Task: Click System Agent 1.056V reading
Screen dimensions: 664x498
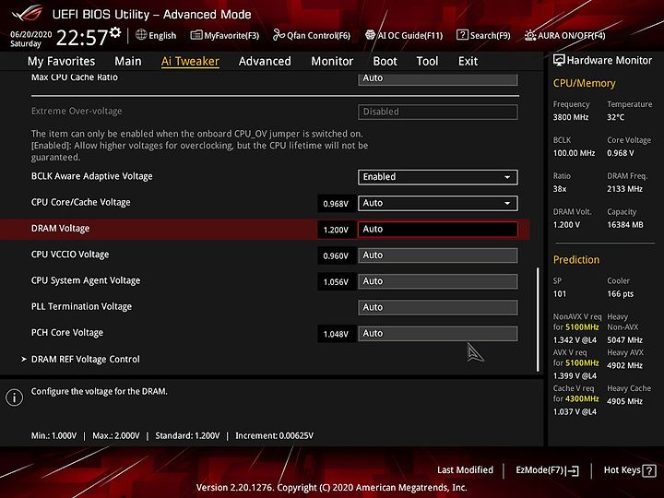Action: (336, 282)
